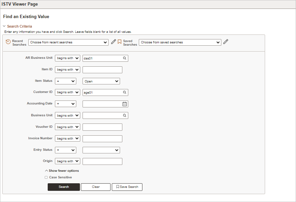Click the pencil icon beside saved searches dropdown

(226, 42)
